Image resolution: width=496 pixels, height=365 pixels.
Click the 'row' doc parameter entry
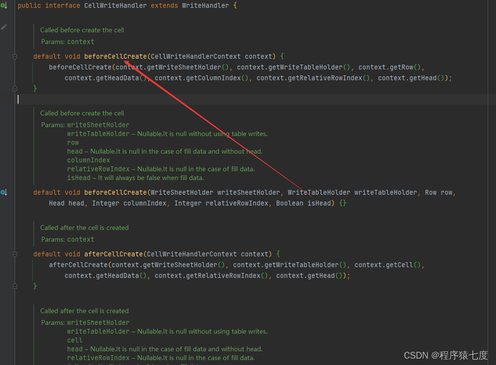pos(73,142)
